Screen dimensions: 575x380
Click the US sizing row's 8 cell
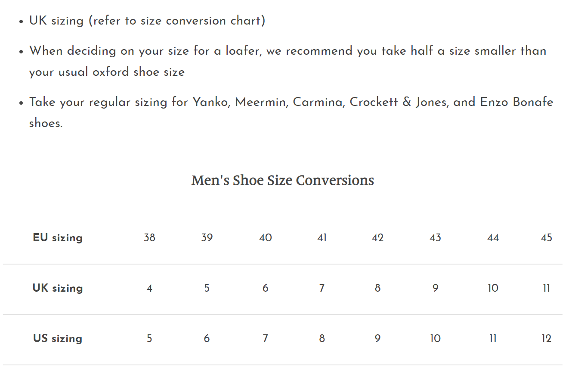coord(322,339)
